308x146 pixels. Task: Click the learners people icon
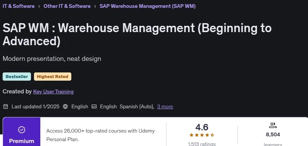click(273, 125)
